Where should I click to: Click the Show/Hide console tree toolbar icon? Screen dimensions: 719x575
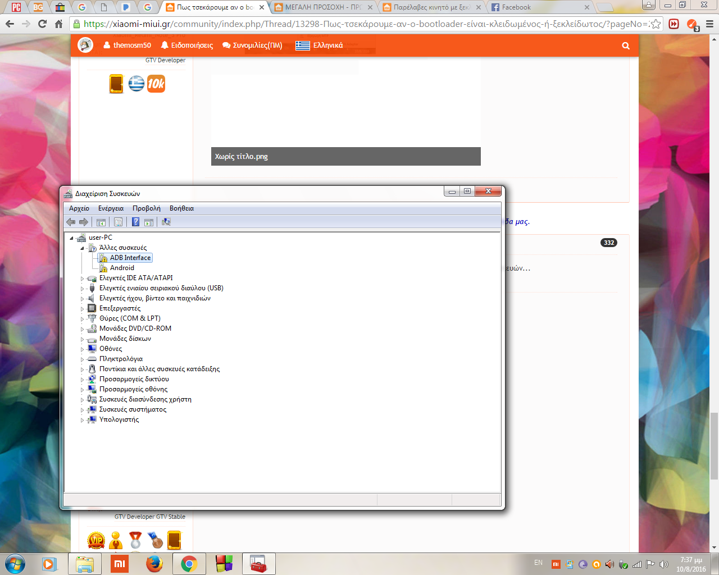tap(101, 222)
